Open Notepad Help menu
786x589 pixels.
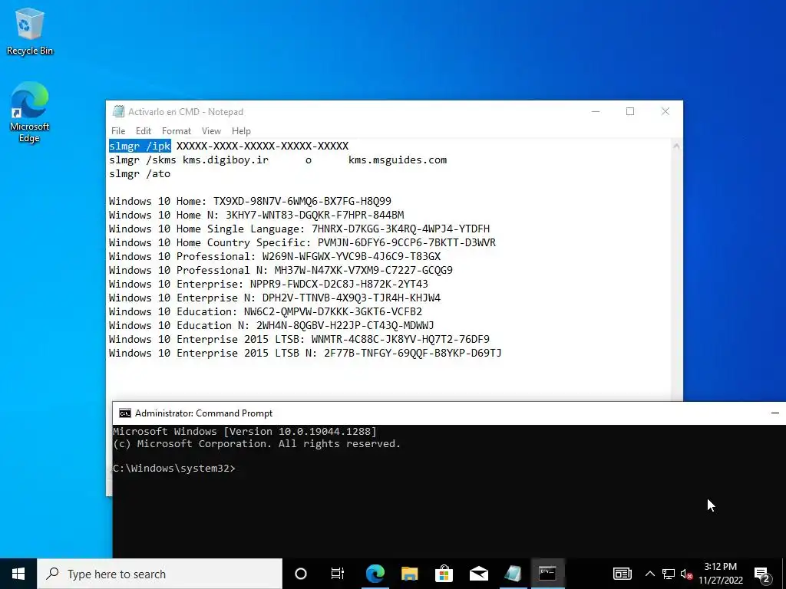click(x=241, y=130)
